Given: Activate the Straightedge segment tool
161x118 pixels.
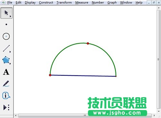Looking at the screenshot, I should (6, 48).
